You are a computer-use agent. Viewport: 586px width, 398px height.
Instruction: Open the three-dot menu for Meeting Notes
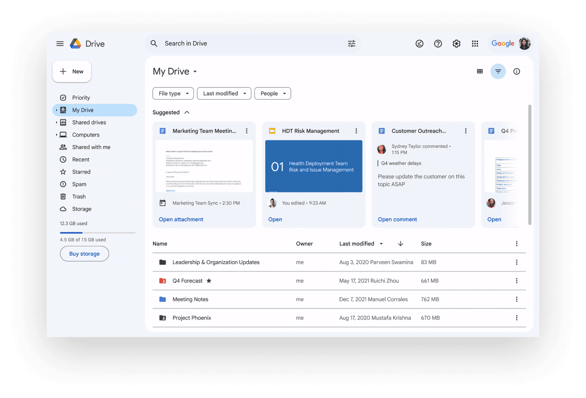point(516,299)
